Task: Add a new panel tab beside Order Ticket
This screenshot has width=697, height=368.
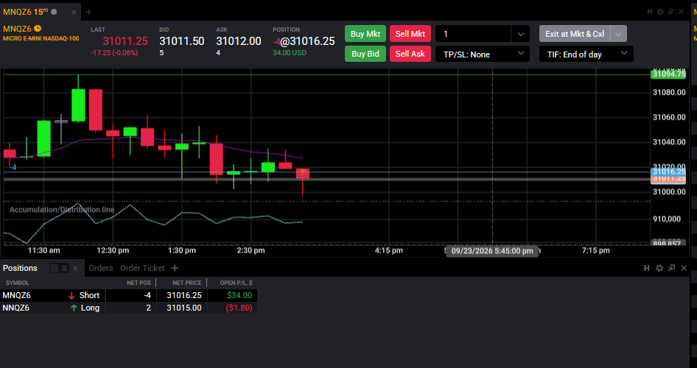Action: tap(174, 268)
